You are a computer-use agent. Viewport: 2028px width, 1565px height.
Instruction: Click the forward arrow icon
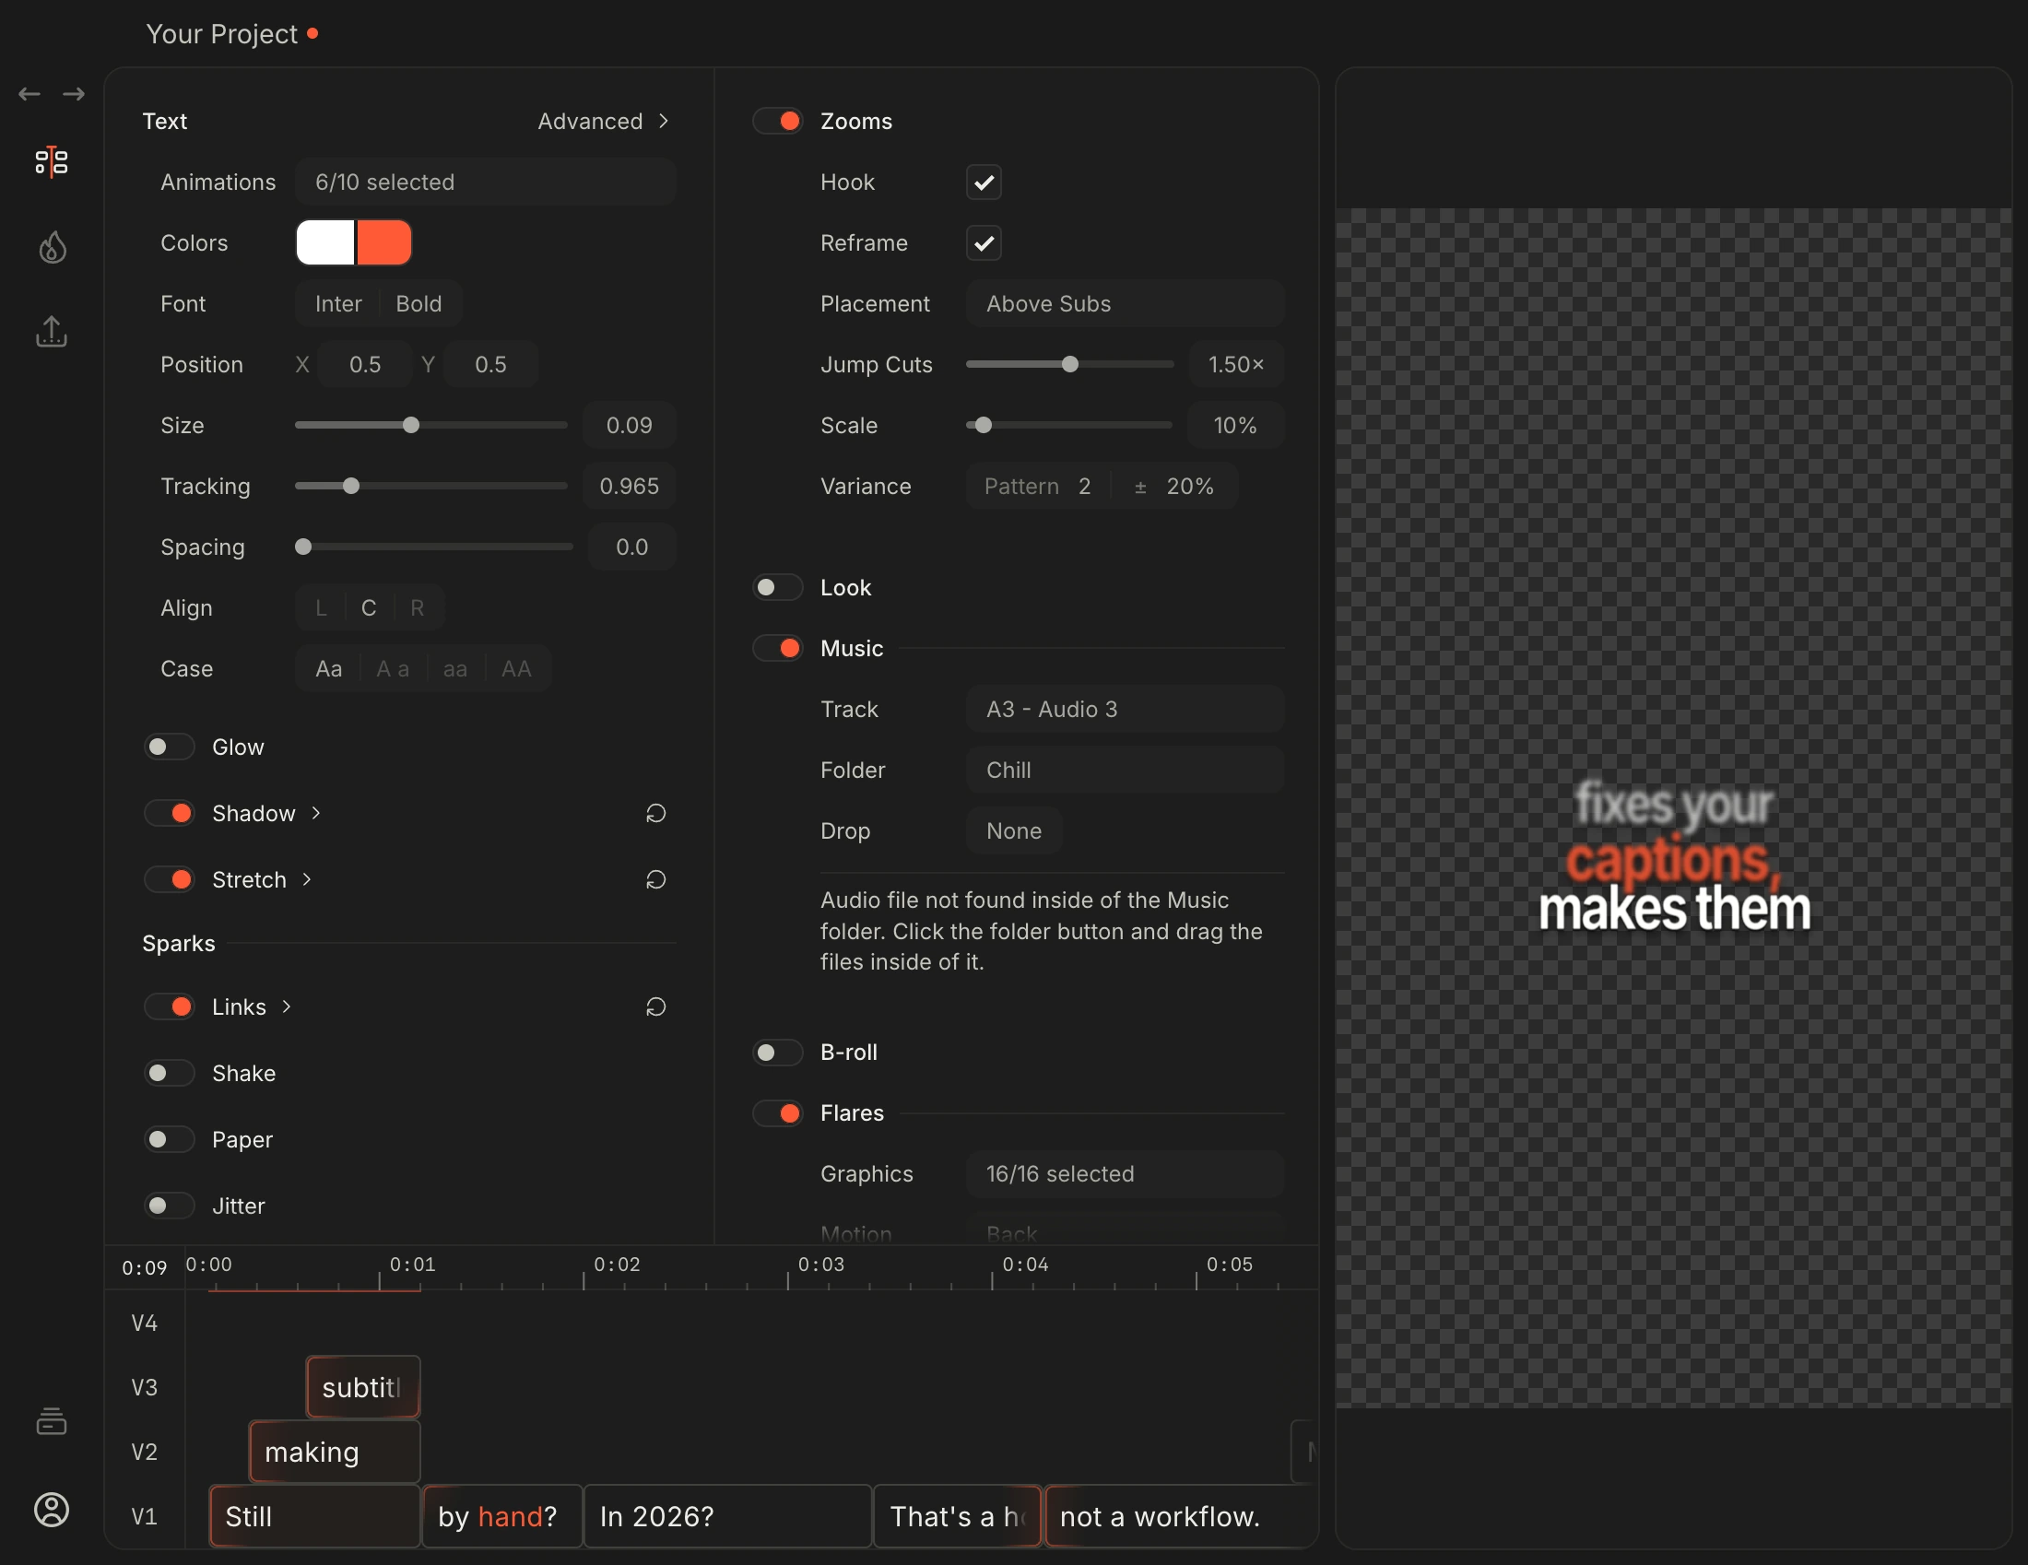click(x=74, y=94)
